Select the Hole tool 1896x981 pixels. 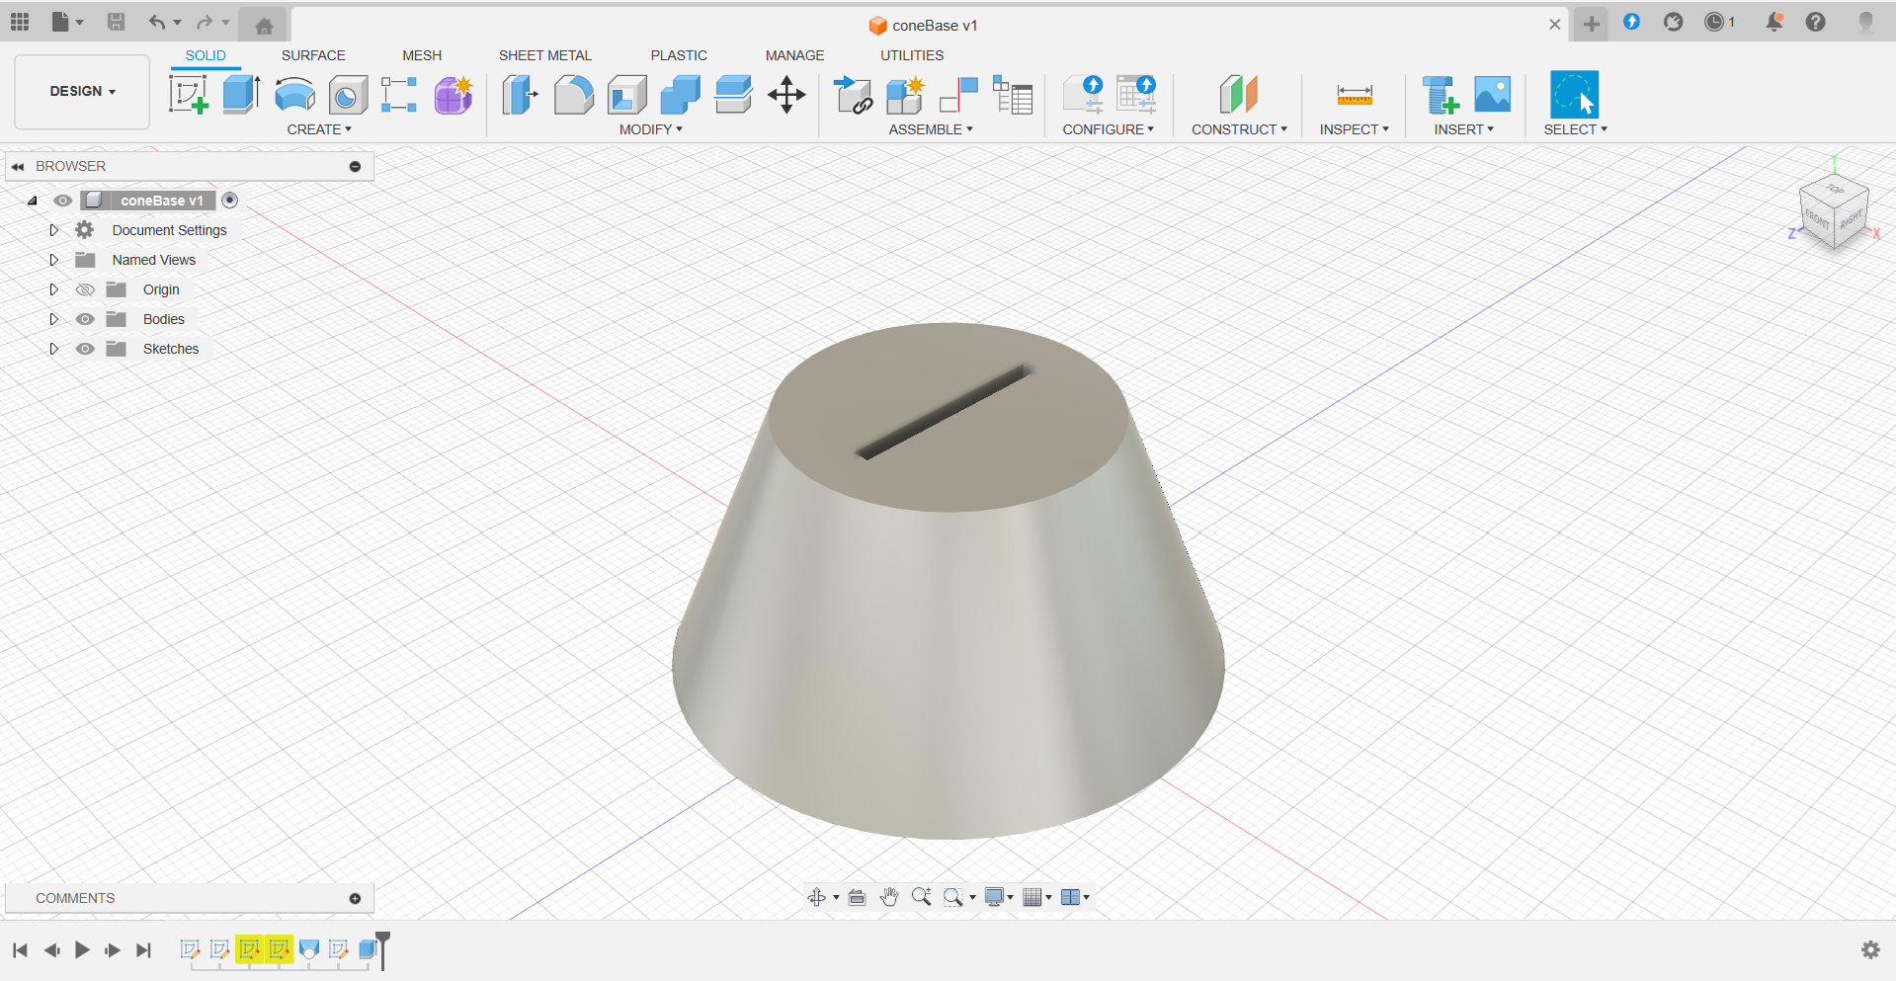(348, 95)
